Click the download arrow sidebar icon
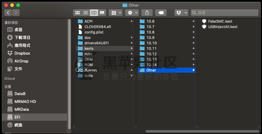This screenshot has height=134, width=262. click(10, 38)
